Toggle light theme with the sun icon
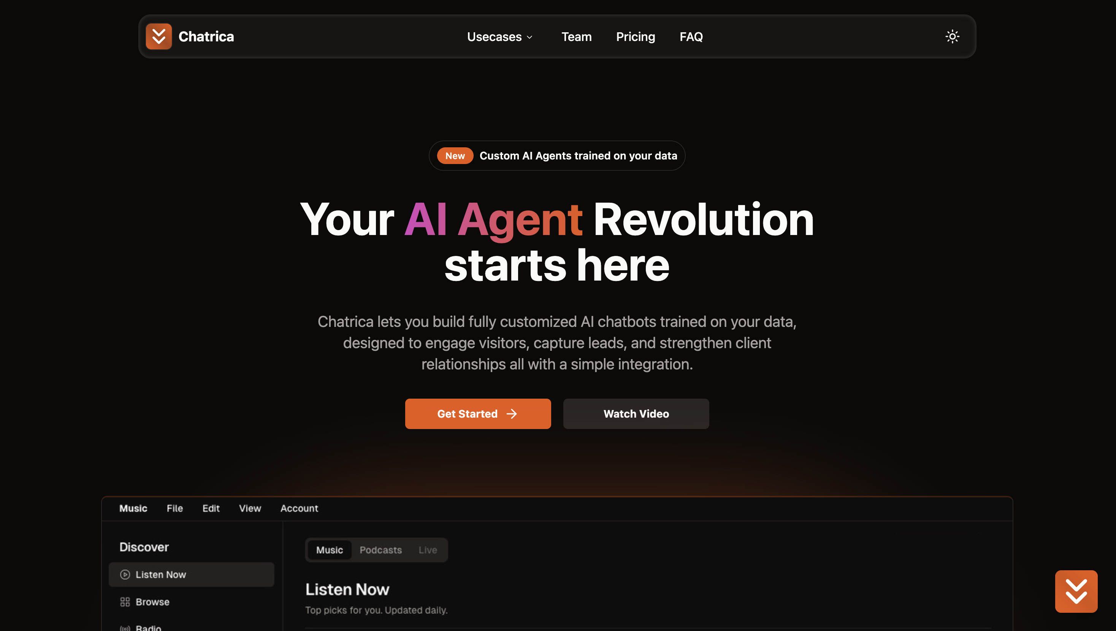 (x=953, y=36)
